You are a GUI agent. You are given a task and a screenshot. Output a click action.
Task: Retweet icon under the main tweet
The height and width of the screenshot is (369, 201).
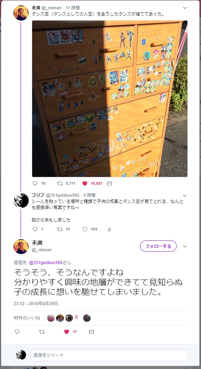pos(42,331)
